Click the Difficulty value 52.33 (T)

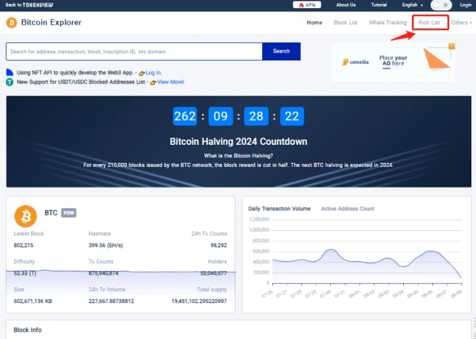click(25, 273)
